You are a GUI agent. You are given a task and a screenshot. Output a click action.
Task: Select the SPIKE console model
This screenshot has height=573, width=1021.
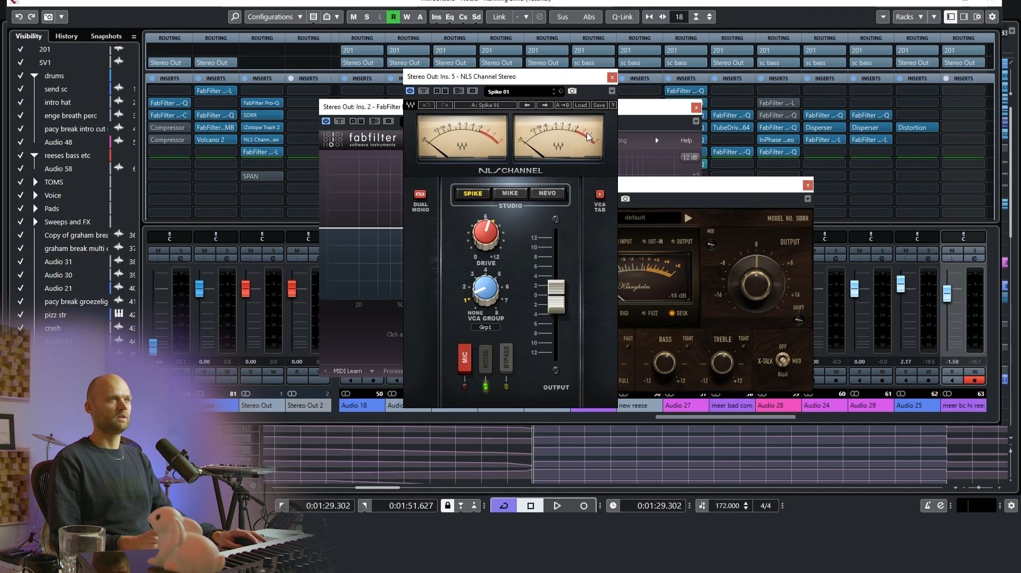(x=473, y=193)
